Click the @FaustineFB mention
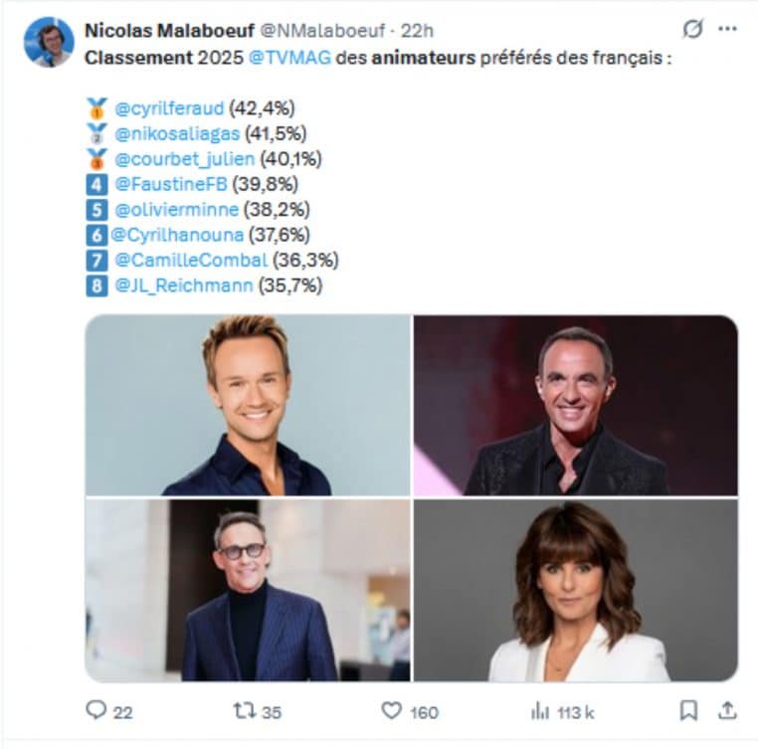Screen dimensions: 758x749 coord(172,184)
